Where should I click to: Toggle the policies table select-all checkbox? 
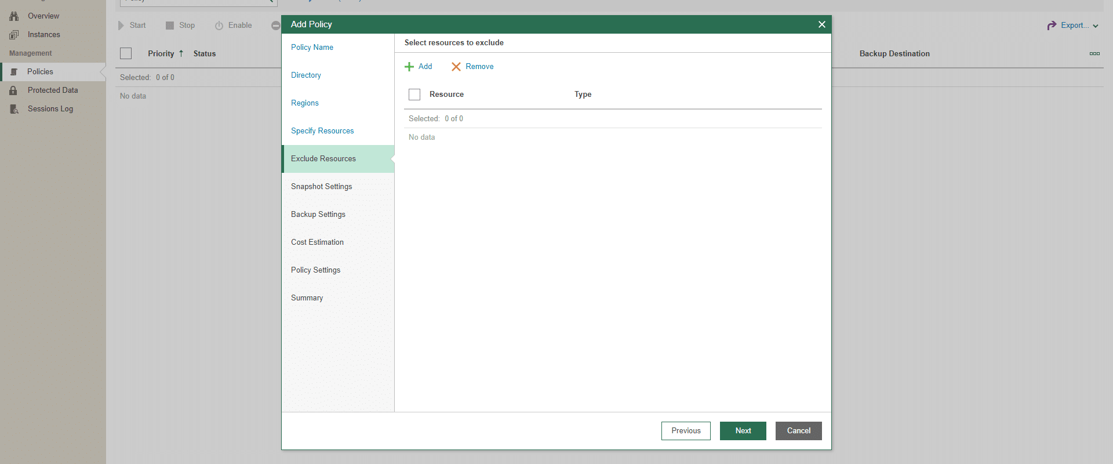point(126,53)
